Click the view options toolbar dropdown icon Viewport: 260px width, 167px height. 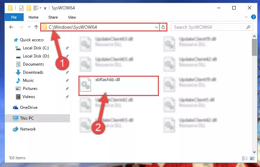pyautogui.click(x=37, y=8)
